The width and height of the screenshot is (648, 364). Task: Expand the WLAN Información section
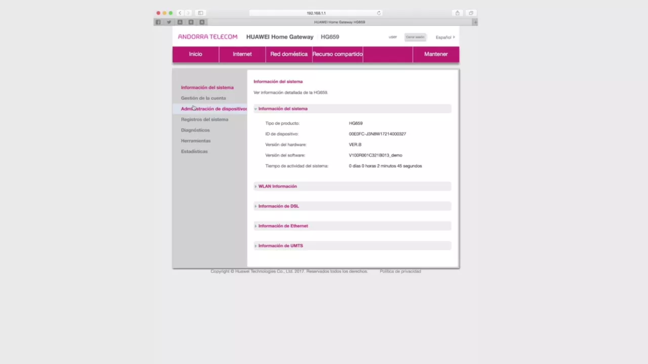352,186
